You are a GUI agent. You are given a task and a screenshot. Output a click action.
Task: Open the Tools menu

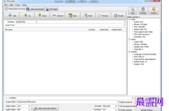coord(17,5)
